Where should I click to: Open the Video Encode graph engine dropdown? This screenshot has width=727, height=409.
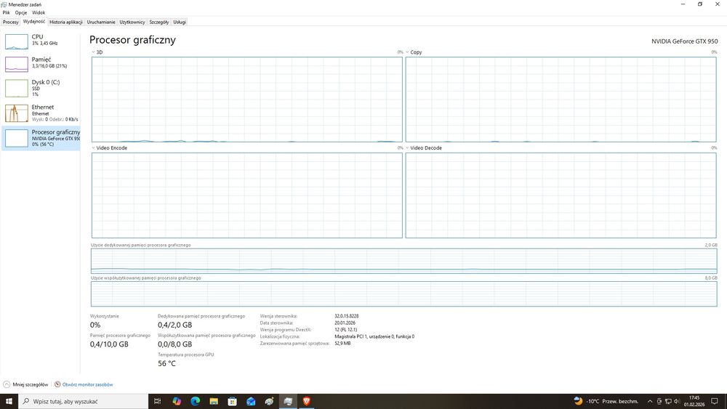pos(93,147)
